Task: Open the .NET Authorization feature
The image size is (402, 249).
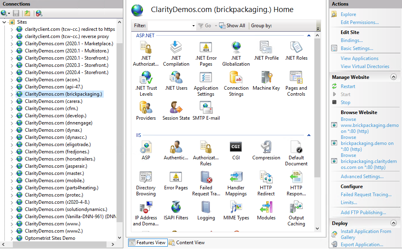Action: coord(146,54)
